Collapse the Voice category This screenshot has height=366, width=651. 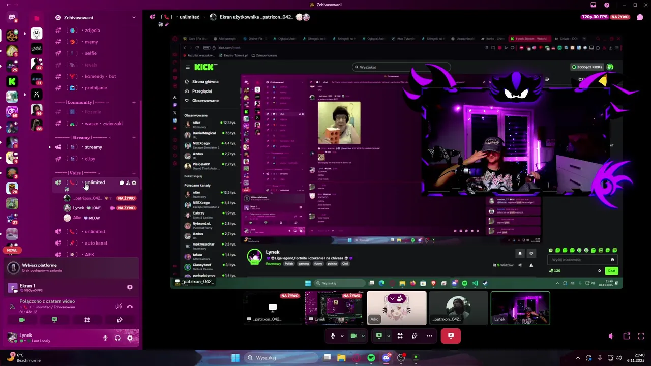78,173
